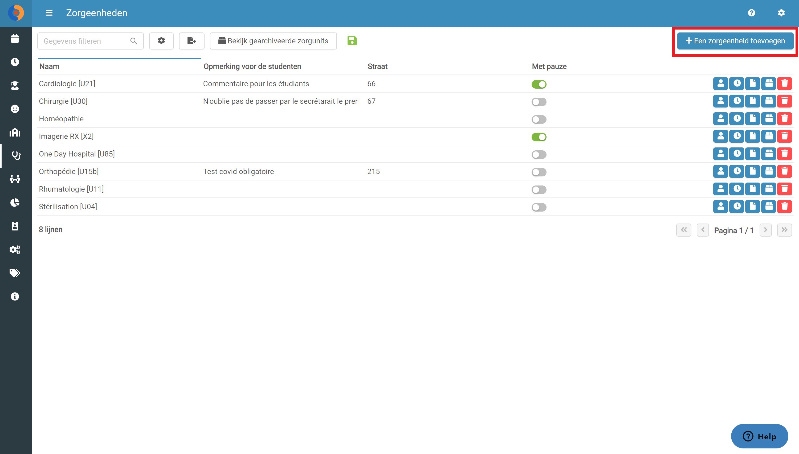
Task: Open the hamburger menu
Action: tap(49, 13)
